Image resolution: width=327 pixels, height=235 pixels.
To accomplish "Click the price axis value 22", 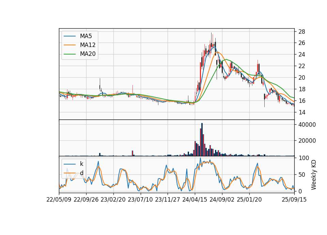I will tap(302, 66).
